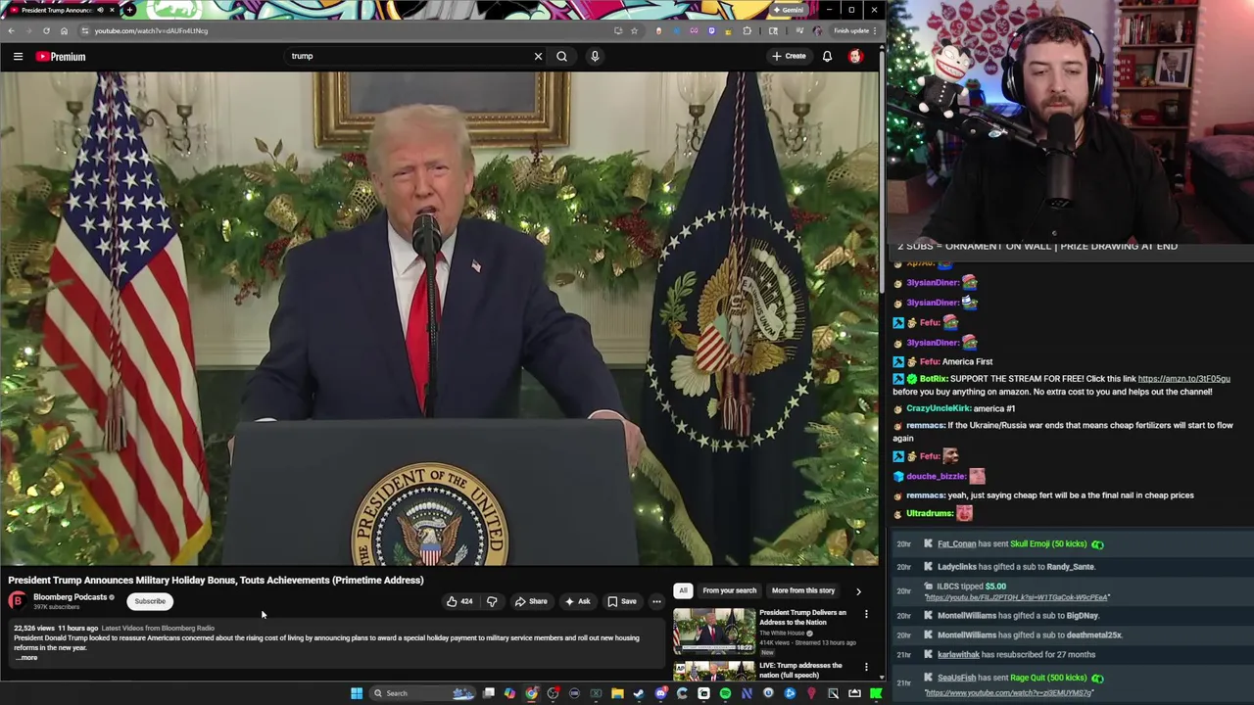Click the video title 'President Trump Announces Military Holiday Bonus'

click(216, 580)
